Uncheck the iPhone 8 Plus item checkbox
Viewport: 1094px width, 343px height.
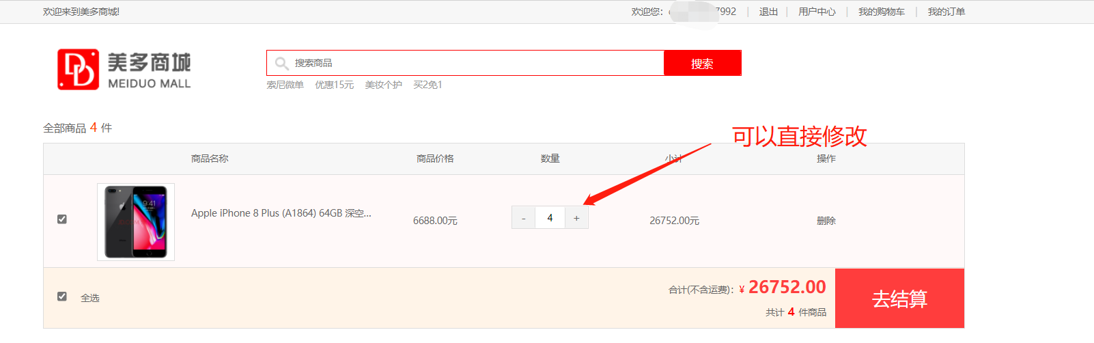[62, 219]
